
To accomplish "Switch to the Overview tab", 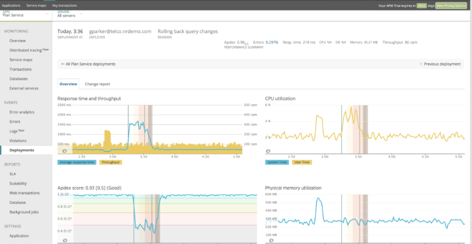I will coord(68,84).
